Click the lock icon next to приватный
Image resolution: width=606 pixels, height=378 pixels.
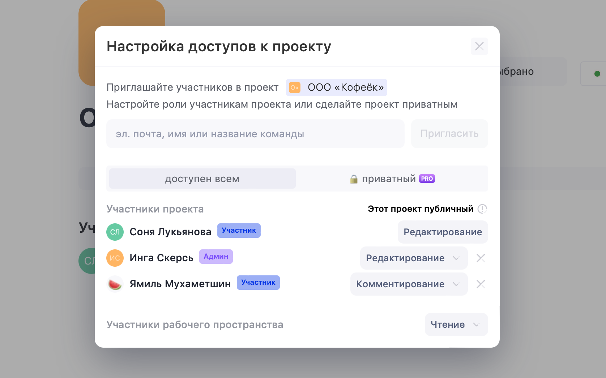(353, 178)
